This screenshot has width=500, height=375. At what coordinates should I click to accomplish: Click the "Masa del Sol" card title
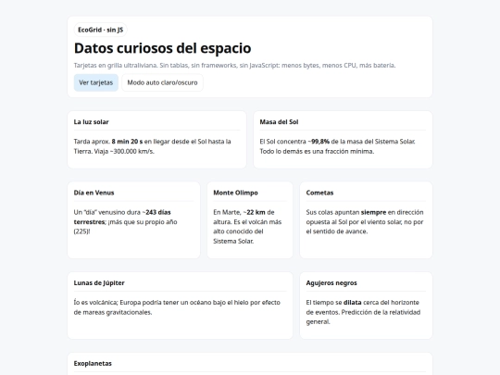pyautogui.click(x=279, y=122)
